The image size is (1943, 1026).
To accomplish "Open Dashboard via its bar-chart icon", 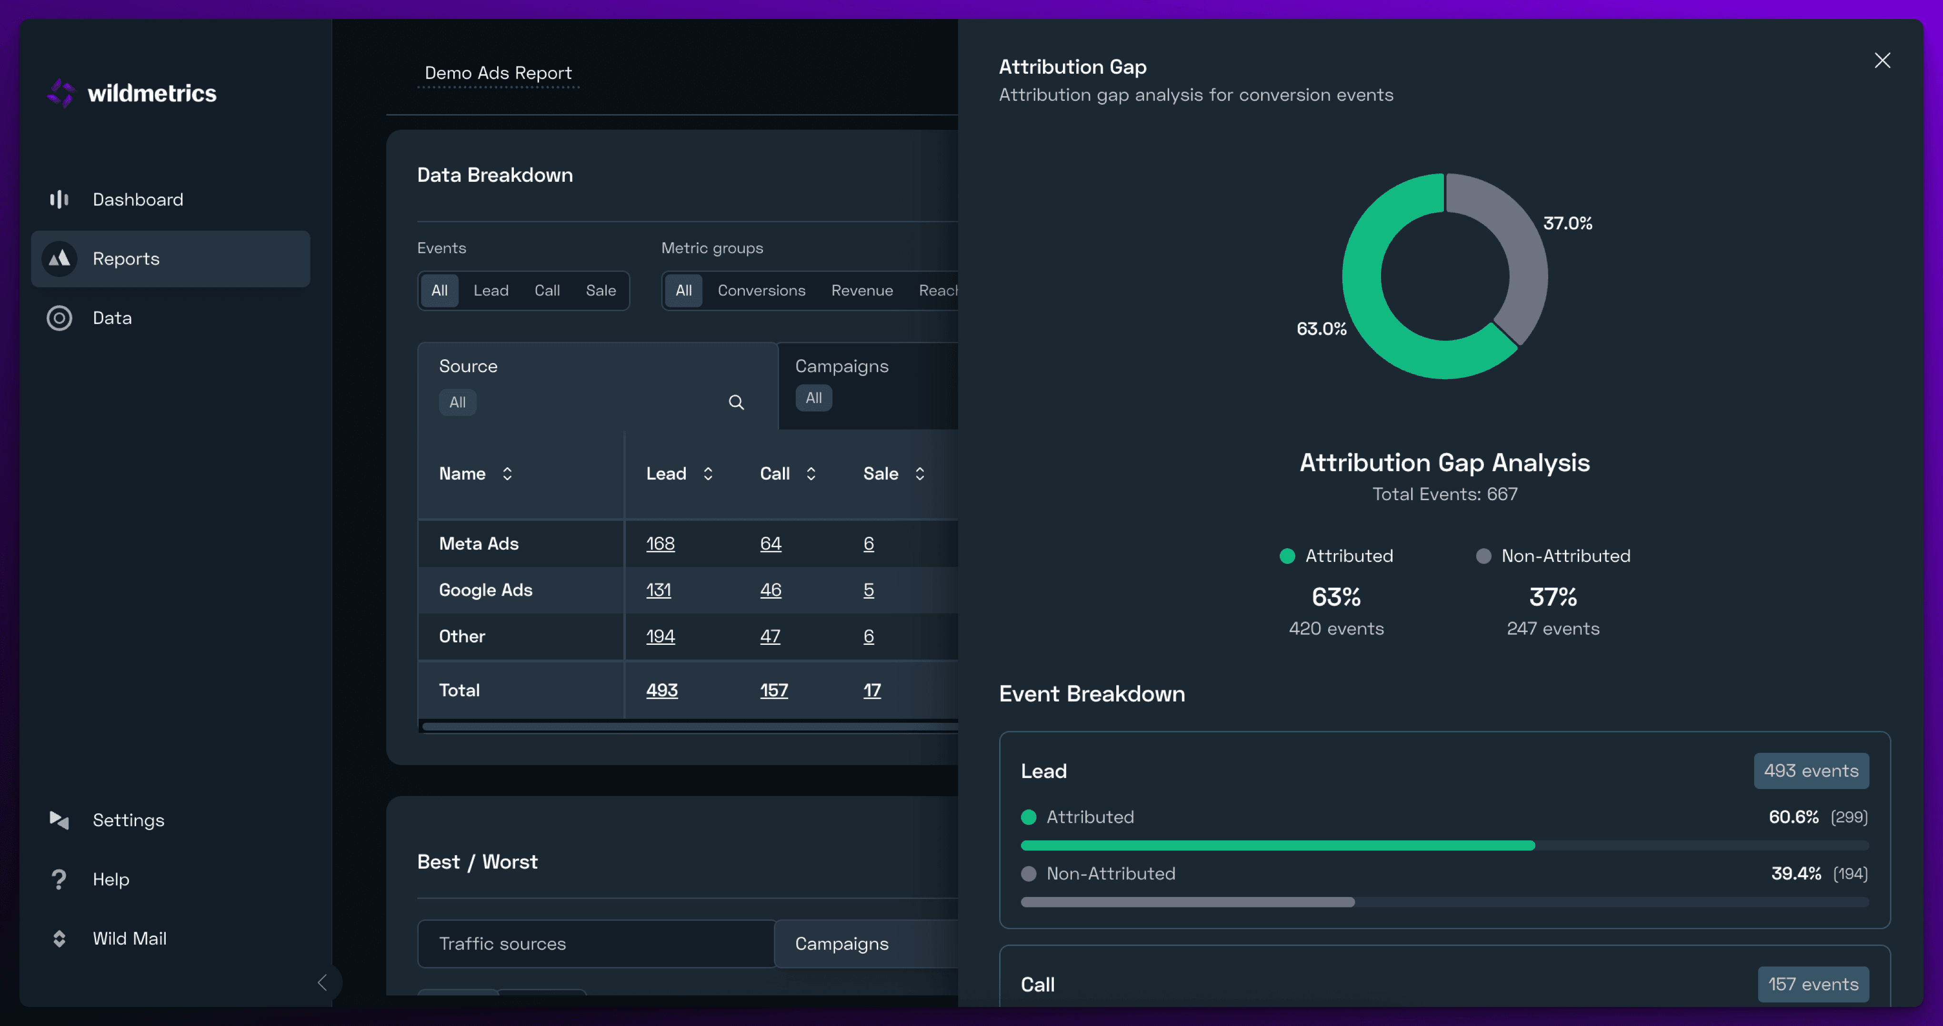I will coord(59,199).
